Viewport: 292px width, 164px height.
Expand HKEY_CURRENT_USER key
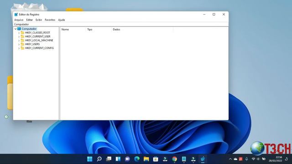coord(19,36)
